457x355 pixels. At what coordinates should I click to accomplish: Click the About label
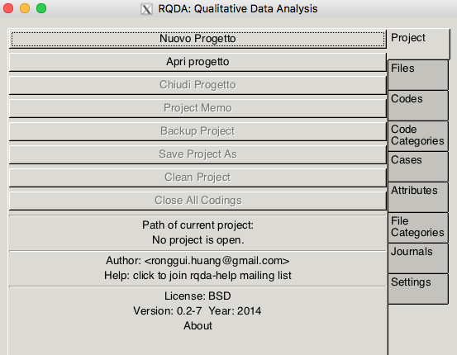click(198, 325)
